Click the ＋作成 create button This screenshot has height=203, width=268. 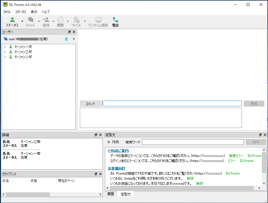[113, 142]
